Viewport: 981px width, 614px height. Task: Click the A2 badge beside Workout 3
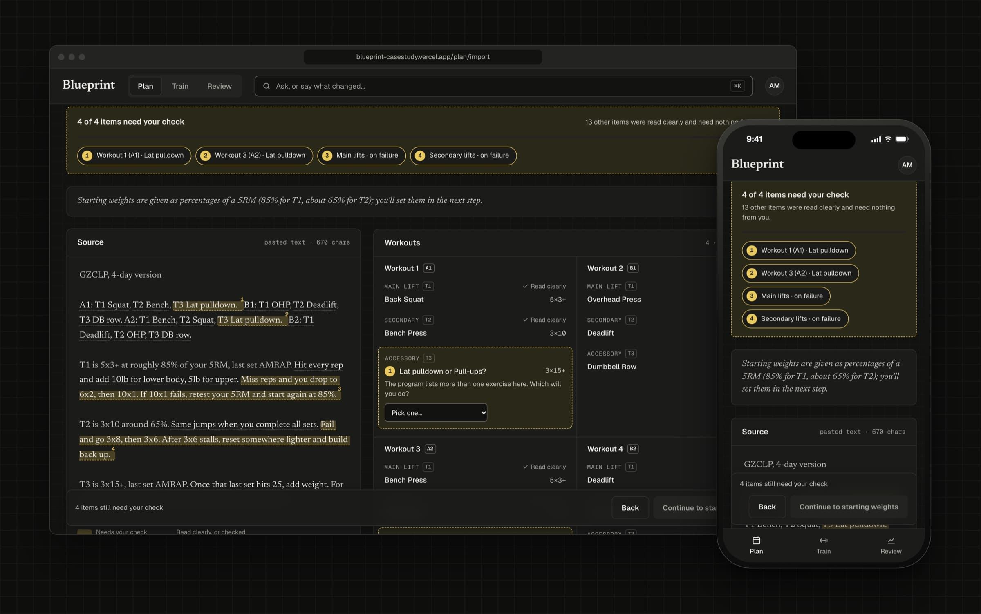430,449
